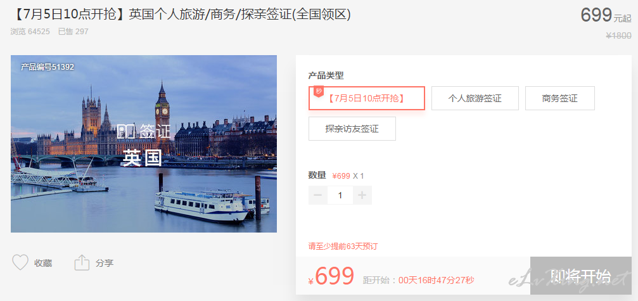This screenshot has width=638, height=301.
Task: Click the share upload icon
Action: (82, 263)
